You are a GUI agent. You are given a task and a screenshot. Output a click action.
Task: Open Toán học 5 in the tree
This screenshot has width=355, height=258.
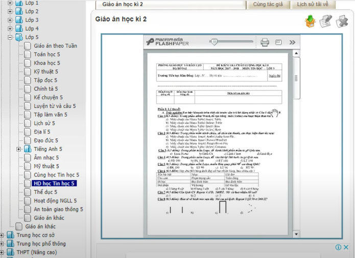(46, 55)
